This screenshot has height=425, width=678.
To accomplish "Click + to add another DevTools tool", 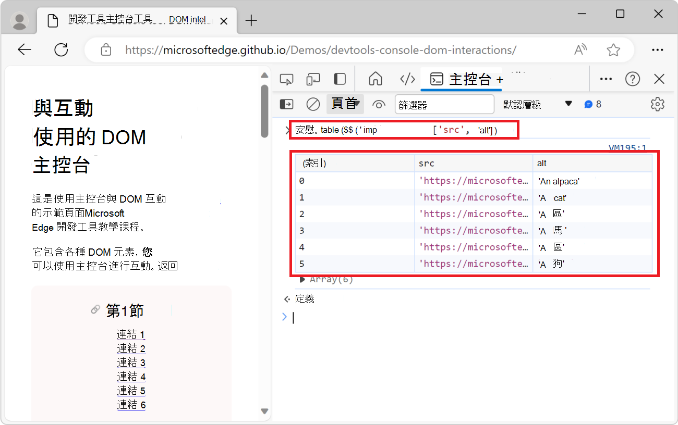I will (500, 79).
